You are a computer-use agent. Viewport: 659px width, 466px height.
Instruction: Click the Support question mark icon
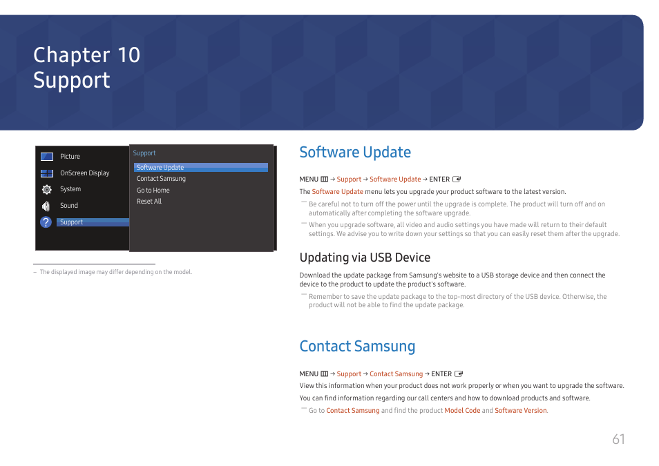coord(46,222)
